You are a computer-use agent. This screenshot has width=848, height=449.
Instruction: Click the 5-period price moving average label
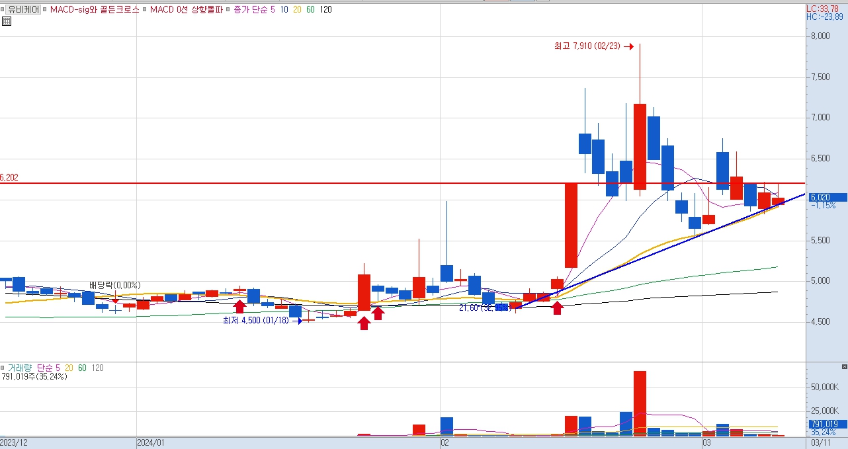click(273, 9)
